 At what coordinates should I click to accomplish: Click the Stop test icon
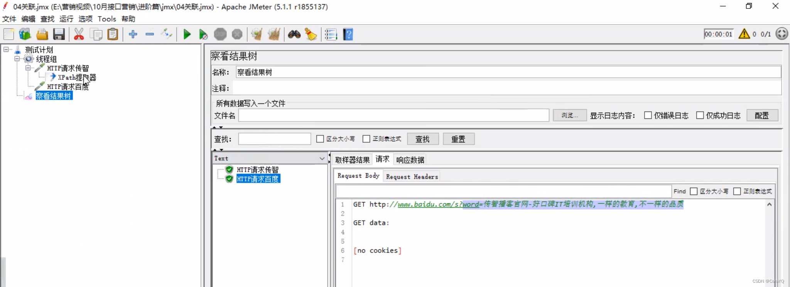coord(220,34)
